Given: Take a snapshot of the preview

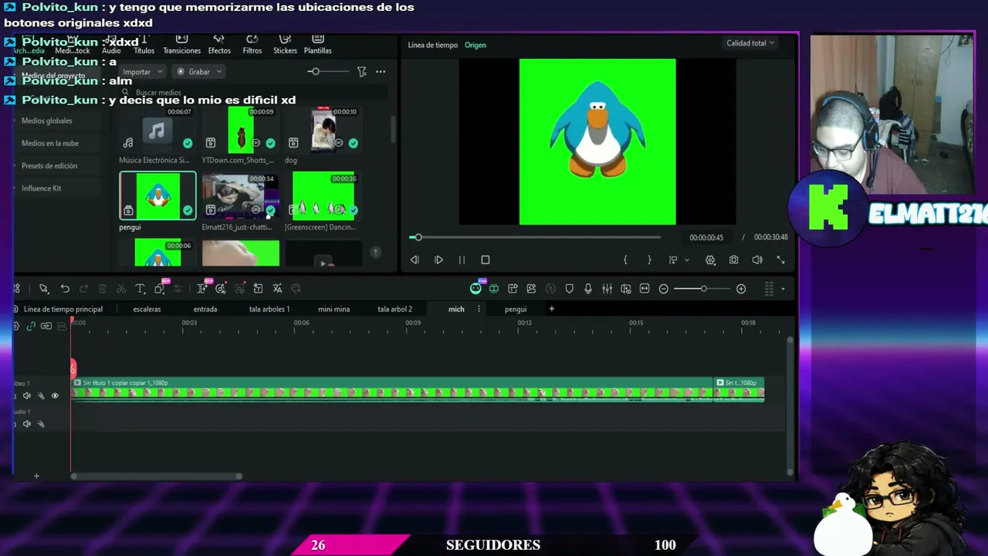Looking at the screenshot, I should pos(733,260).
